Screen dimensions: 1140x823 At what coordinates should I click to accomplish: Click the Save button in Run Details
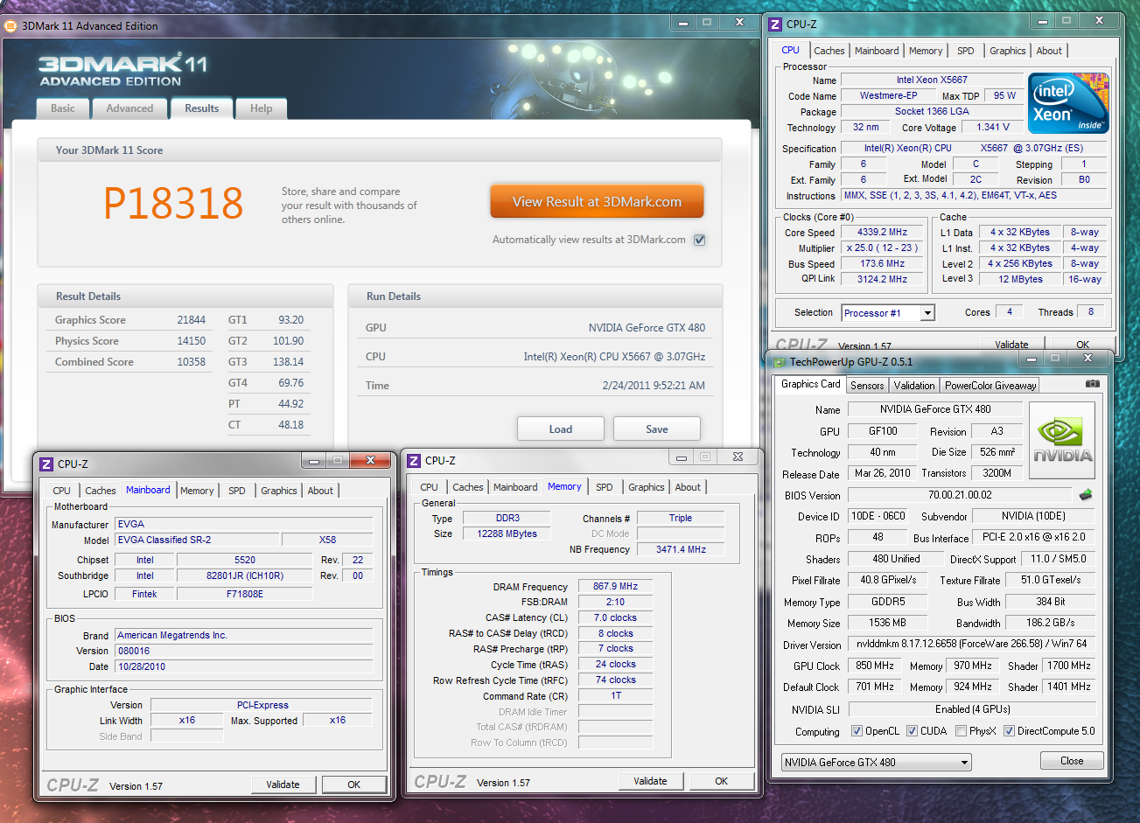pos(657,429)
